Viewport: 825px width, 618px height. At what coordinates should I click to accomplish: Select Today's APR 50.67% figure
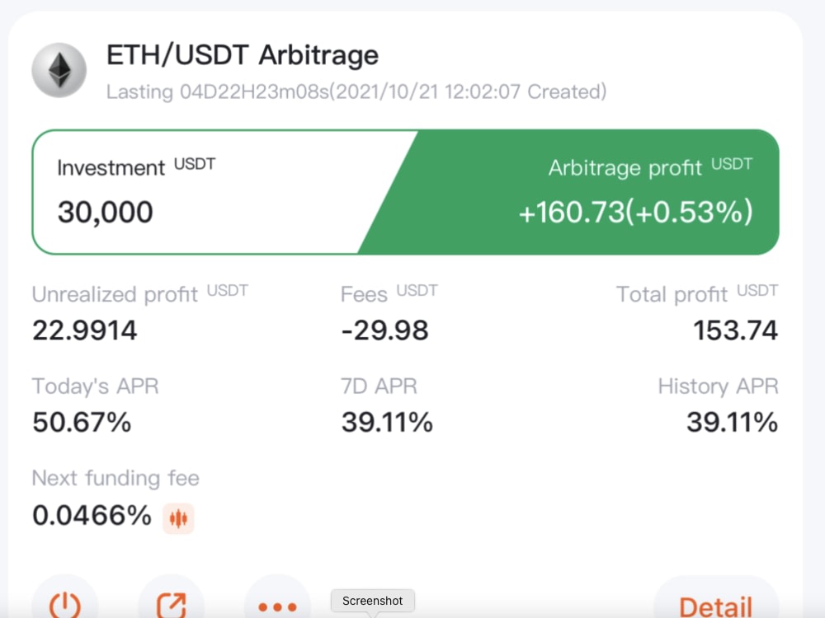coord(82,423)
